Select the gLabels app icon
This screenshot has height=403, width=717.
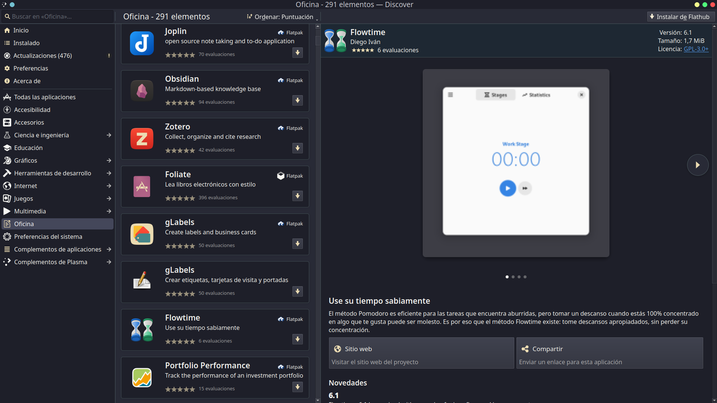142,234
